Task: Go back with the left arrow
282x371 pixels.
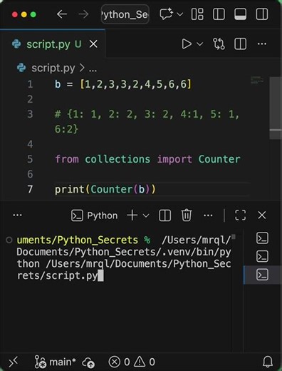Action: (62, 14)
